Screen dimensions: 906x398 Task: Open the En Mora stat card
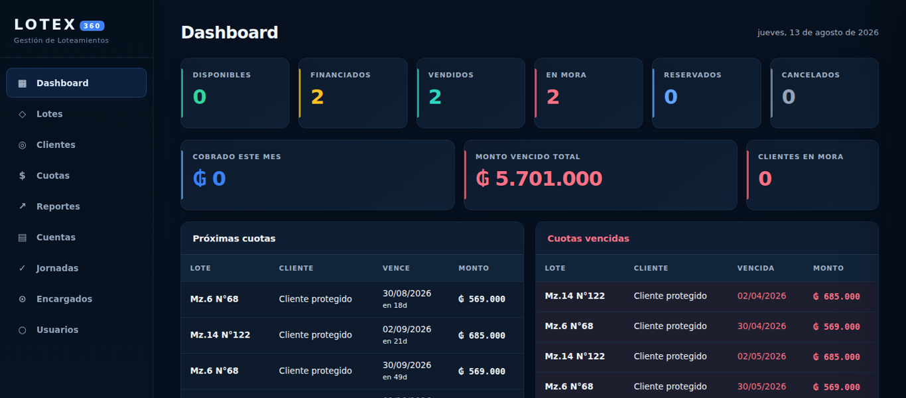coord(588,93)
